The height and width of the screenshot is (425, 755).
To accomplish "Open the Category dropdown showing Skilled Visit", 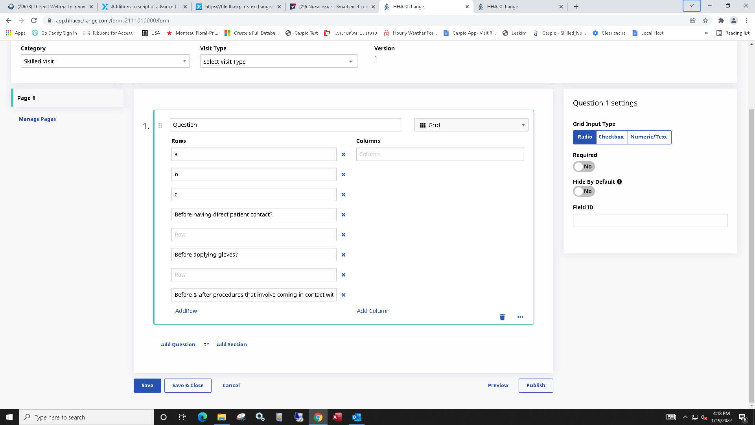I will point(105,61).
